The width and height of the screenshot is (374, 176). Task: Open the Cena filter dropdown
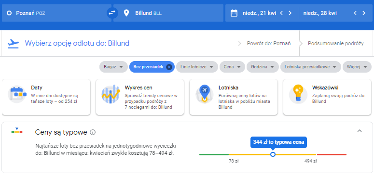(x=232, y=67)
